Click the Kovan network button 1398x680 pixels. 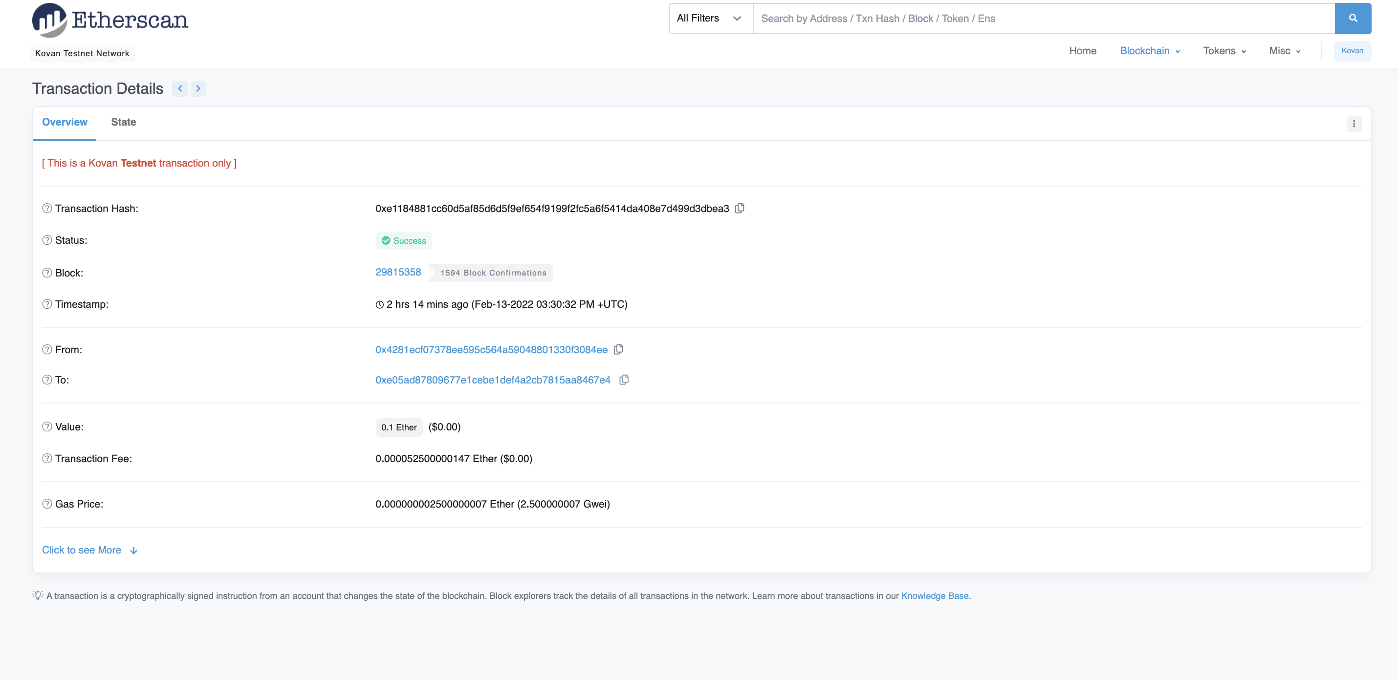pyautogui.click(x=1352, y=51)
